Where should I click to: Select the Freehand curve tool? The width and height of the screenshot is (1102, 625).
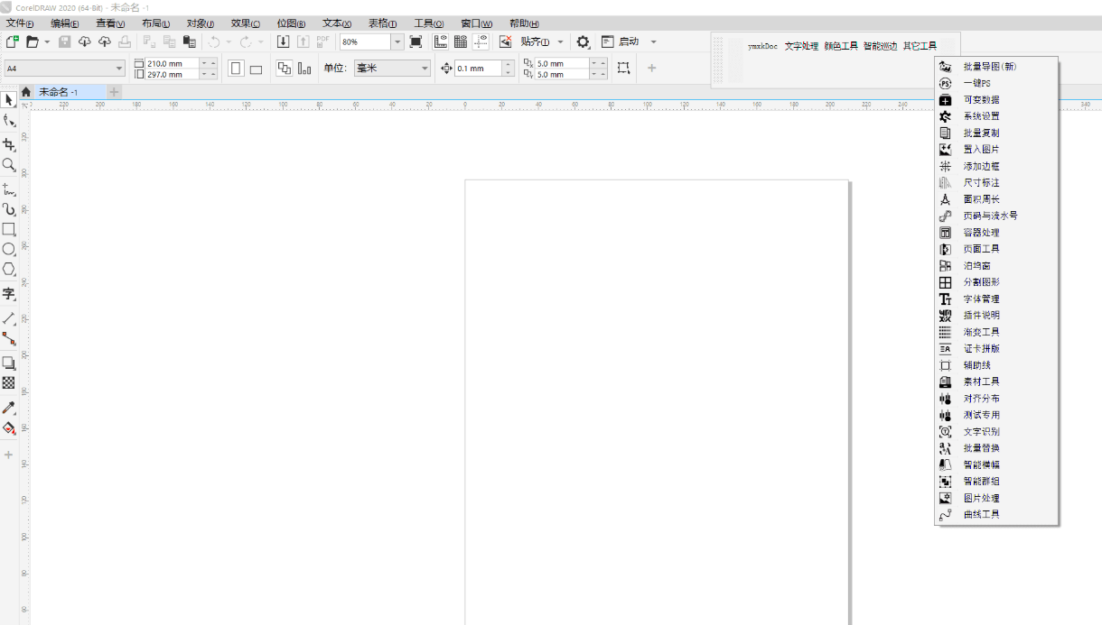tap(9, 189)
